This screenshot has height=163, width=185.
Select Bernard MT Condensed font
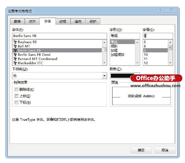[57, 59]
